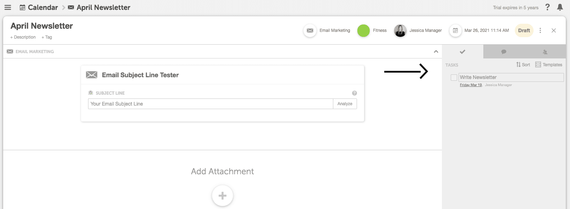Click Jessica Manager's avatar photo

coord(400,30)
